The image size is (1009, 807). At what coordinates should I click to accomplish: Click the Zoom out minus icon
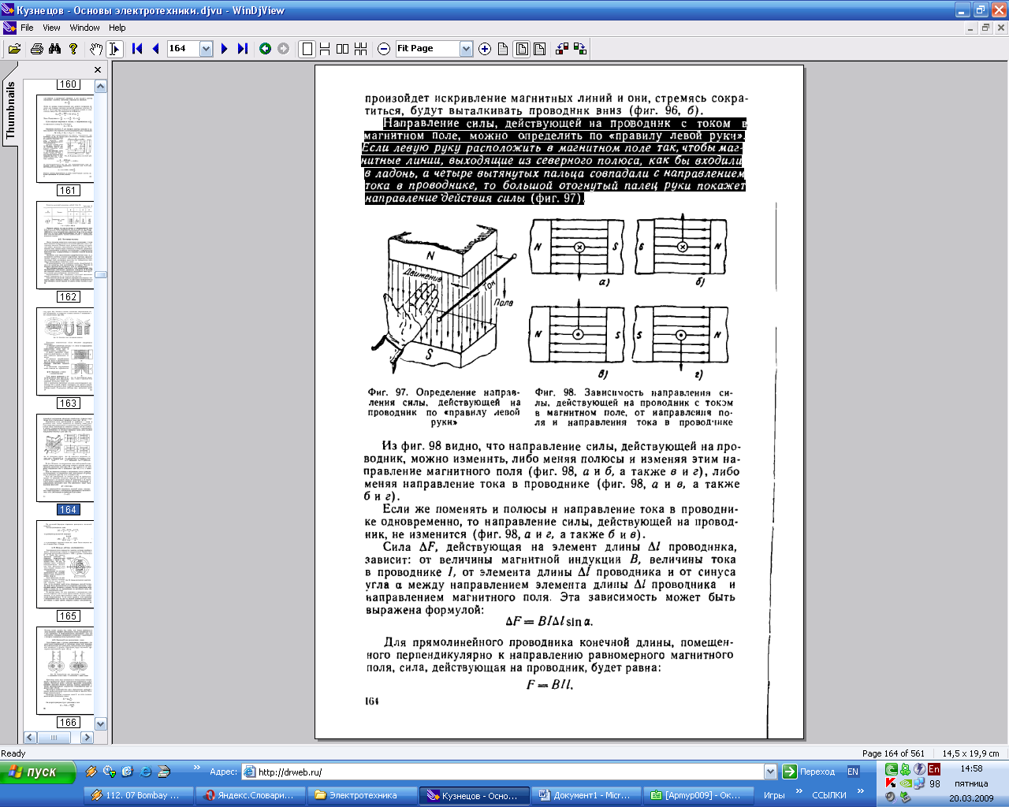(x=384, y=49)
